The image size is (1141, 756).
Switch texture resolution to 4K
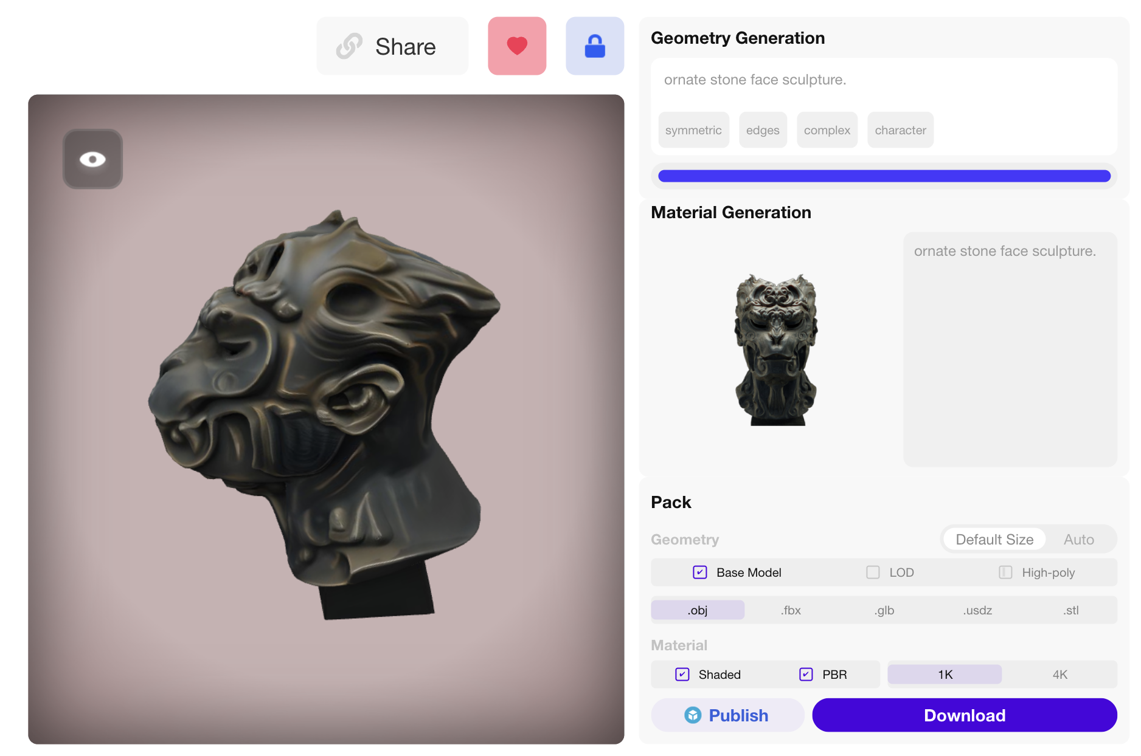tap(1059, 675)
